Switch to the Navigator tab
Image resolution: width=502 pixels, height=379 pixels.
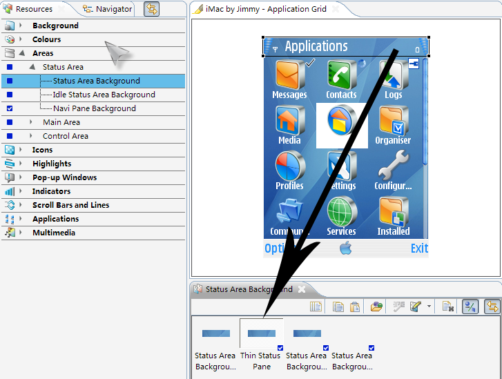point(108,9)
